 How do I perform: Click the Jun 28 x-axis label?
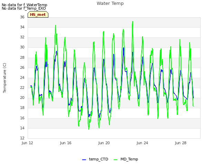point(181,143)
